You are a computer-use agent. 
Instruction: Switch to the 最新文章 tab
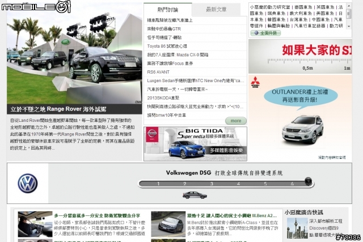216,9
